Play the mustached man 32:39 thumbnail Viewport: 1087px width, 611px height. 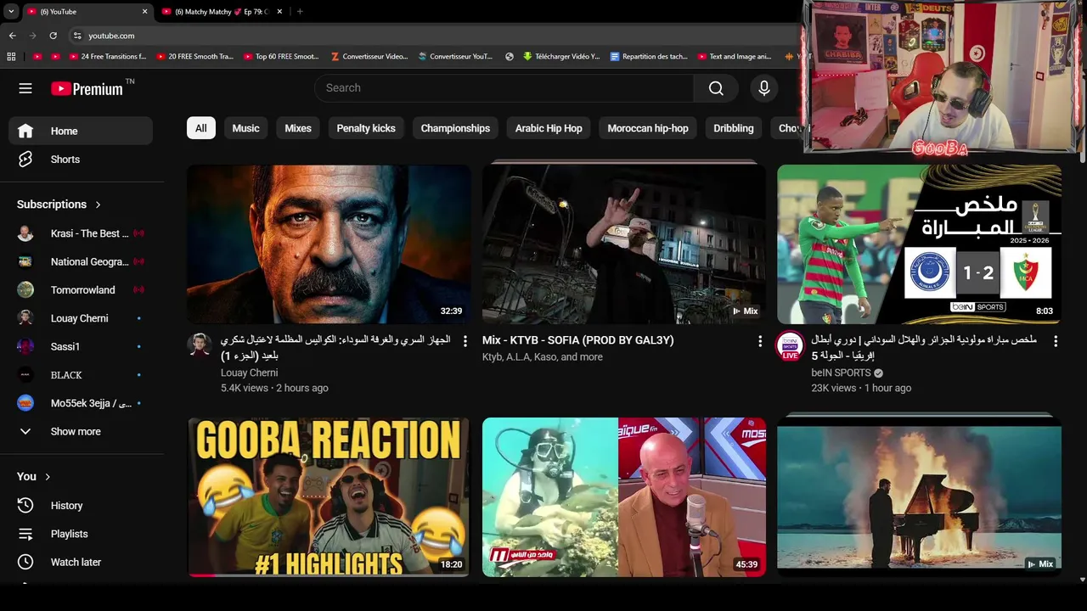point(329,244)
